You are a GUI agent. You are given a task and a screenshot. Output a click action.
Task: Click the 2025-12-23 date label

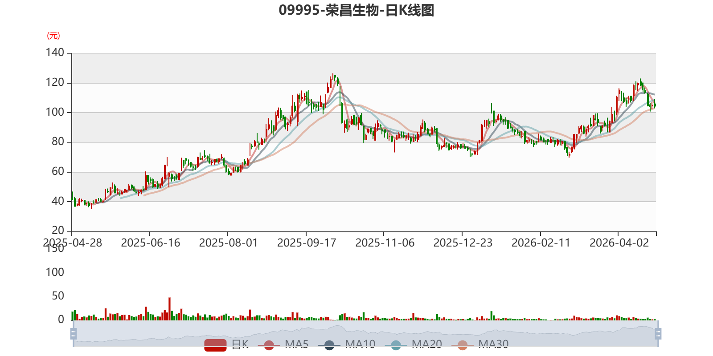coord(463,243)
